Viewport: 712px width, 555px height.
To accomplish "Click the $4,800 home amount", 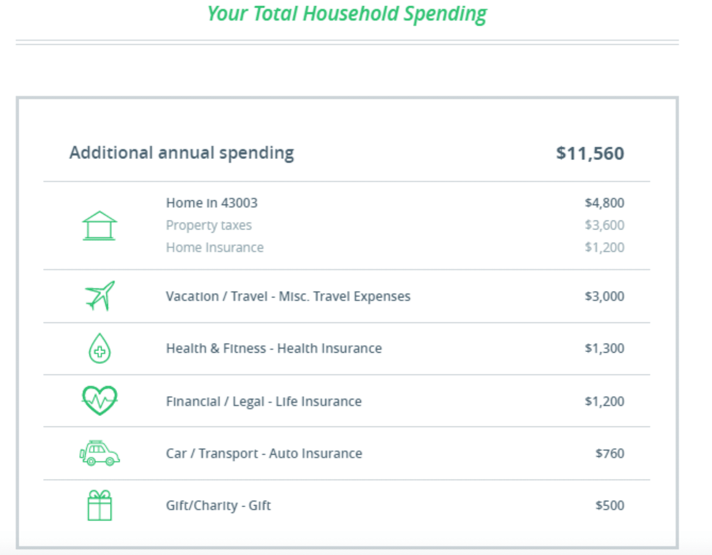I will (x=604, y=203).
